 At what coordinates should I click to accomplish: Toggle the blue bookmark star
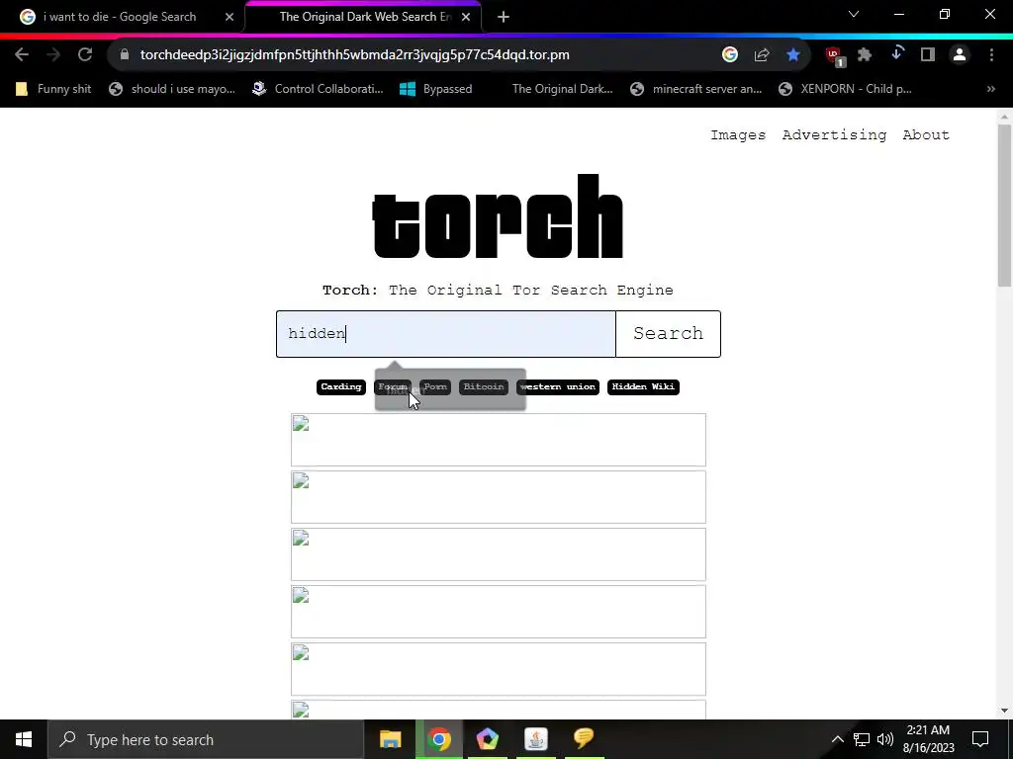[x=793, y=55]
